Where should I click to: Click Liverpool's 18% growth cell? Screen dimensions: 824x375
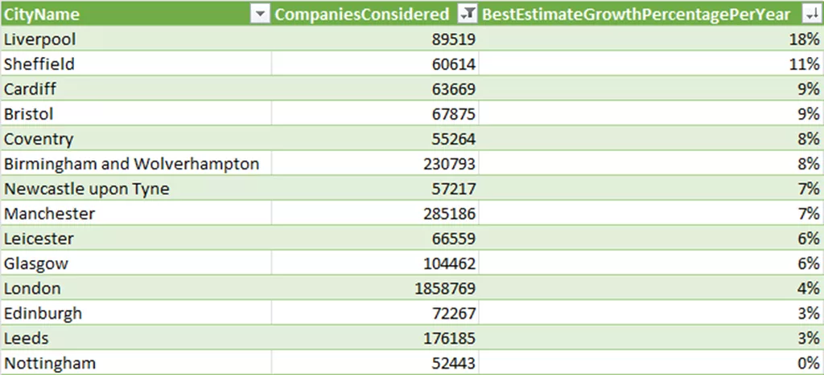point(651,39)
